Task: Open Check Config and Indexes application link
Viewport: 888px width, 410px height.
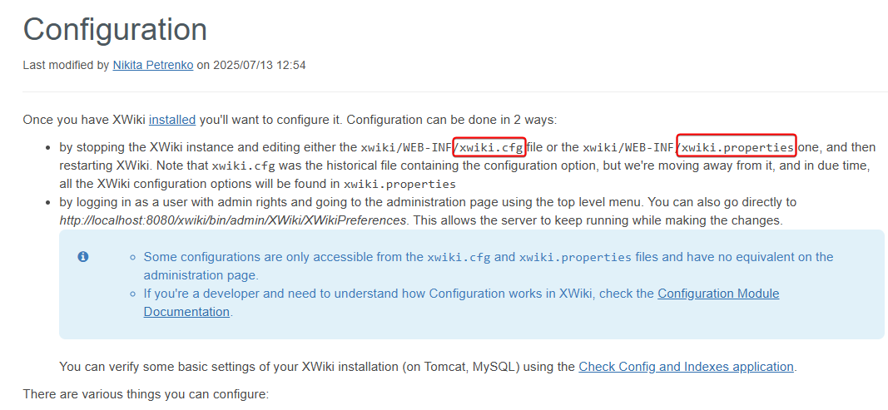Action: [x=686, y=367]
